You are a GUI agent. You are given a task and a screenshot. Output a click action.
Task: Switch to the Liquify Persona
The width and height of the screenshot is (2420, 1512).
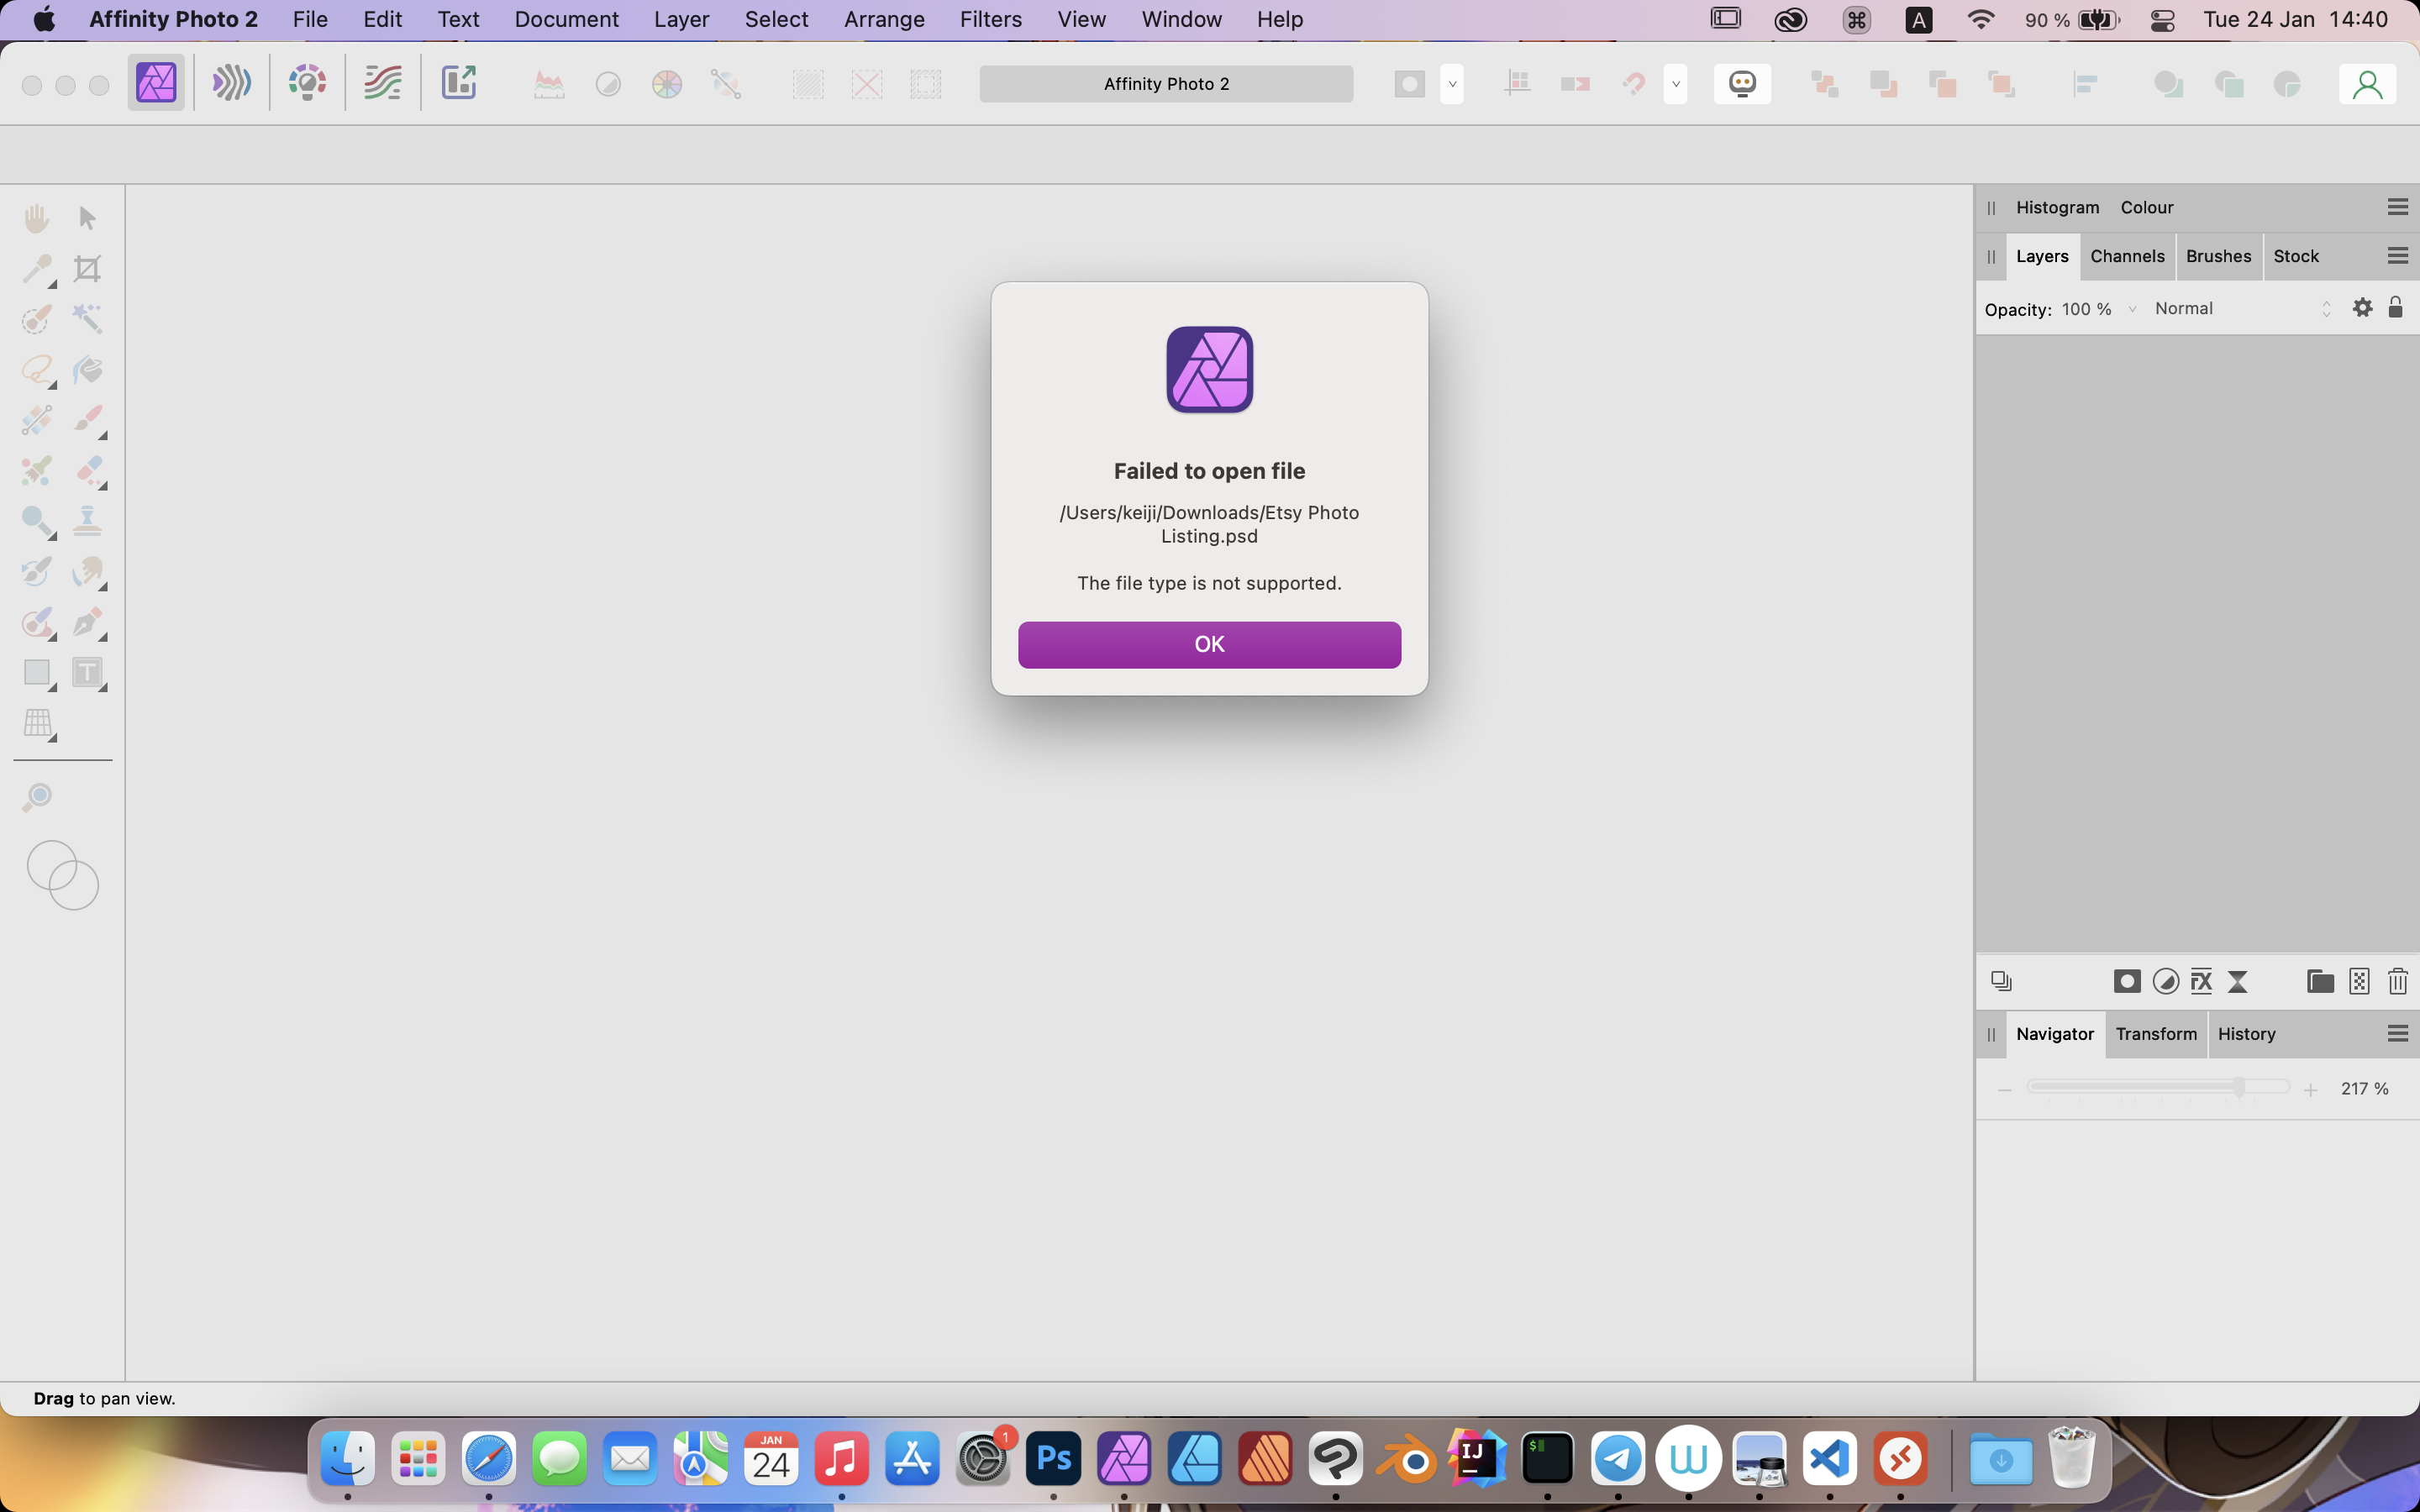(231, 83)
